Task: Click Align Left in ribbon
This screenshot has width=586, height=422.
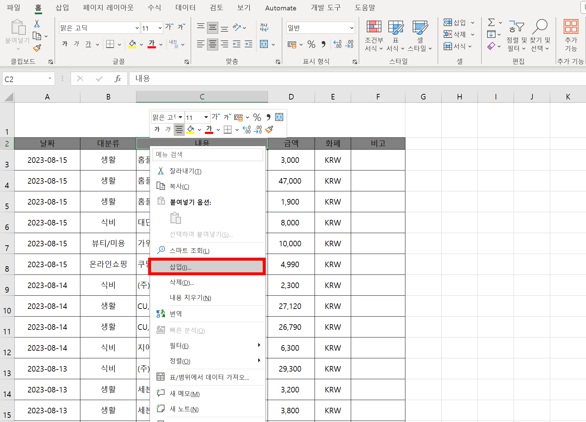Action: (x=201, y=44)
